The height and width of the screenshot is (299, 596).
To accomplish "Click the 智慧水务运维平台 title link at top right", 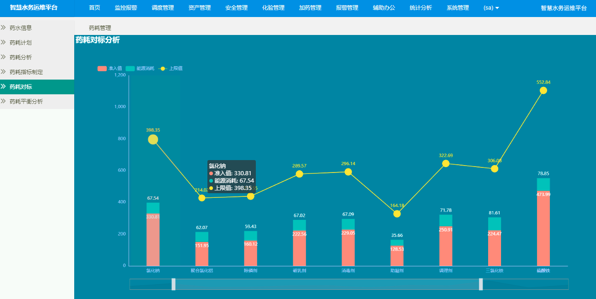I will pyautogui.click(x=563, y=8).
